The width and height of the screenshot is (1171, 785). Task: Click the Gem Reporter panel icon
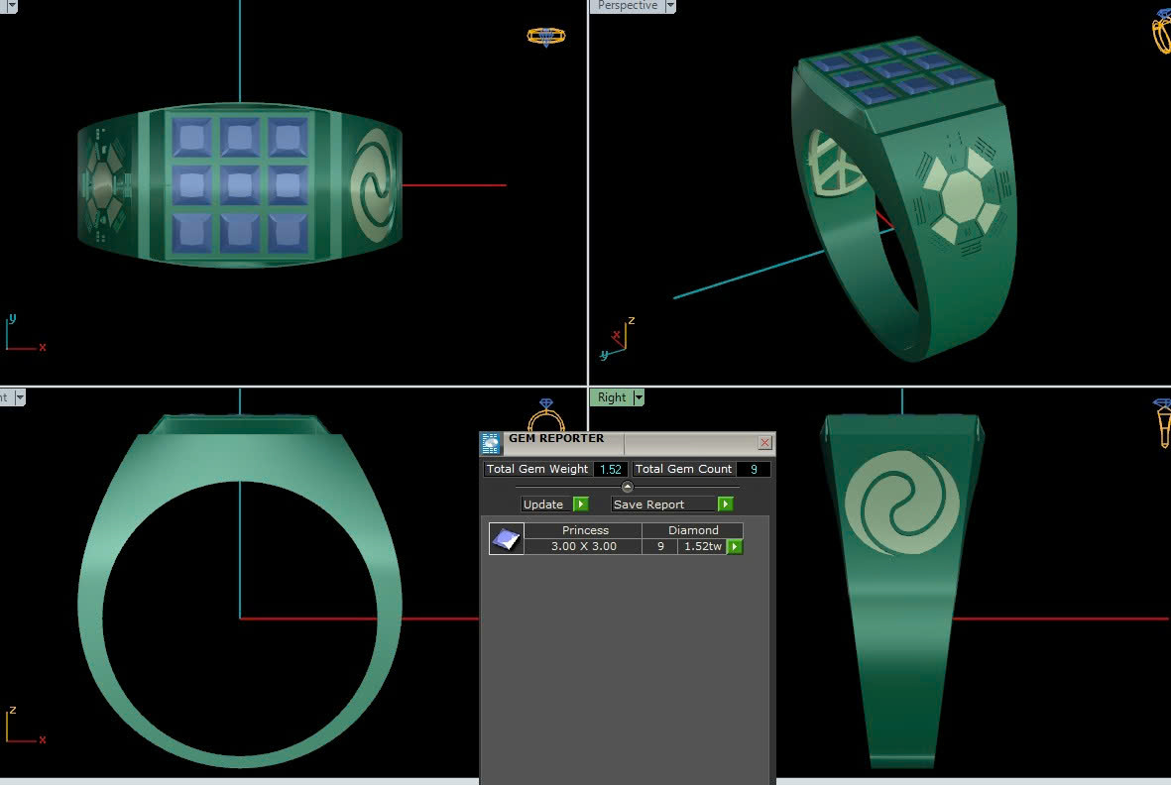click(x=491, y=443)
